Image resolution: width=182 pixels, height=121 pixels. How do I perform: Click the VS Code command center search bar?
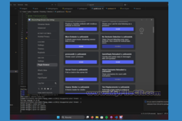tap(90, 5)
